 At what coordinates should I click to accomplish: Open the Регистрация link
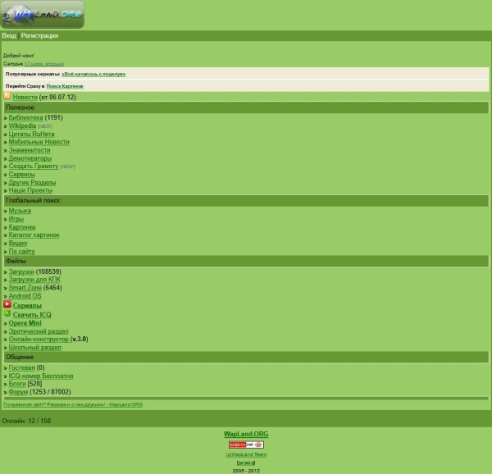[x=39, y=36]
